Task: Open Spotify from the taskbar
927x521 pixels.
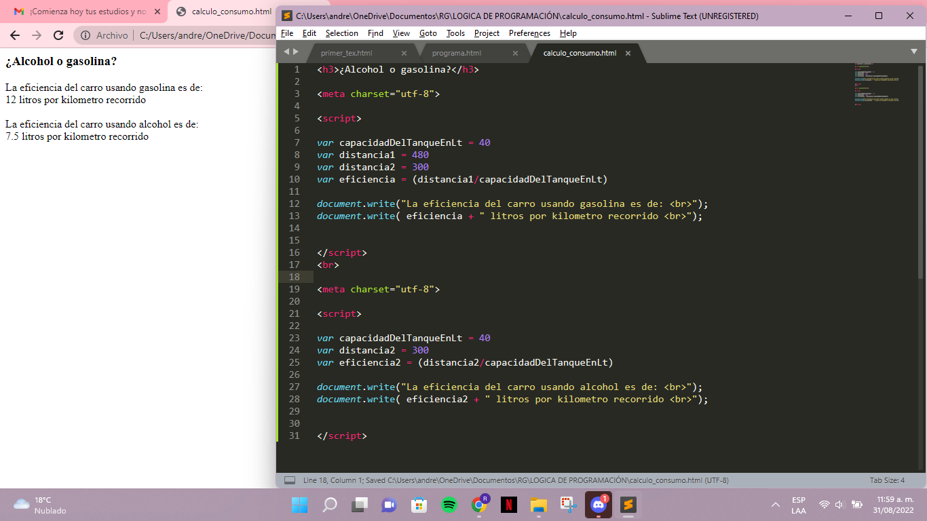Action: click(449, 505)
